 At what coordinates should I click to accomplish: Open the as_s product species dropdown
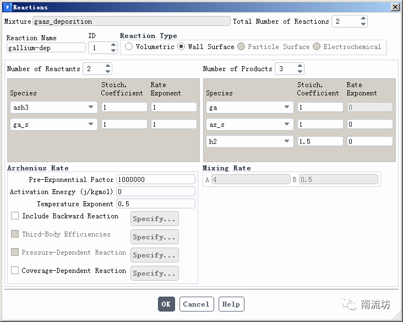[x=287, y=125]
